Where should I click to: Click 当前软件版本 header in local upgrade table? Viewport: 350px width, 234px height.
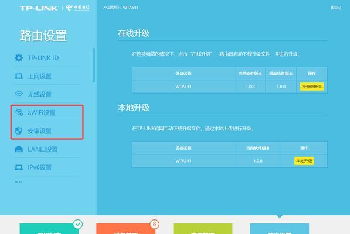click(x=258, y=148)
